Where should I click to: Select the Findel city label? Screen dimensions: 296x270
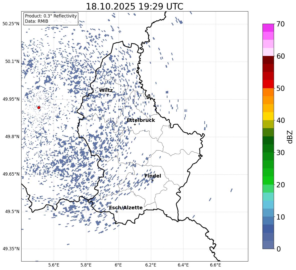153,176
